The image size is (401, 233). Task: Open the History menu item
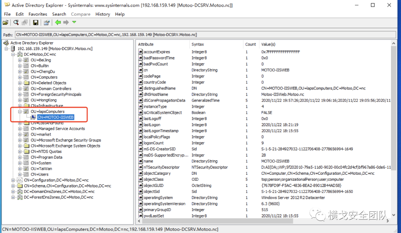tap(102, 14)
